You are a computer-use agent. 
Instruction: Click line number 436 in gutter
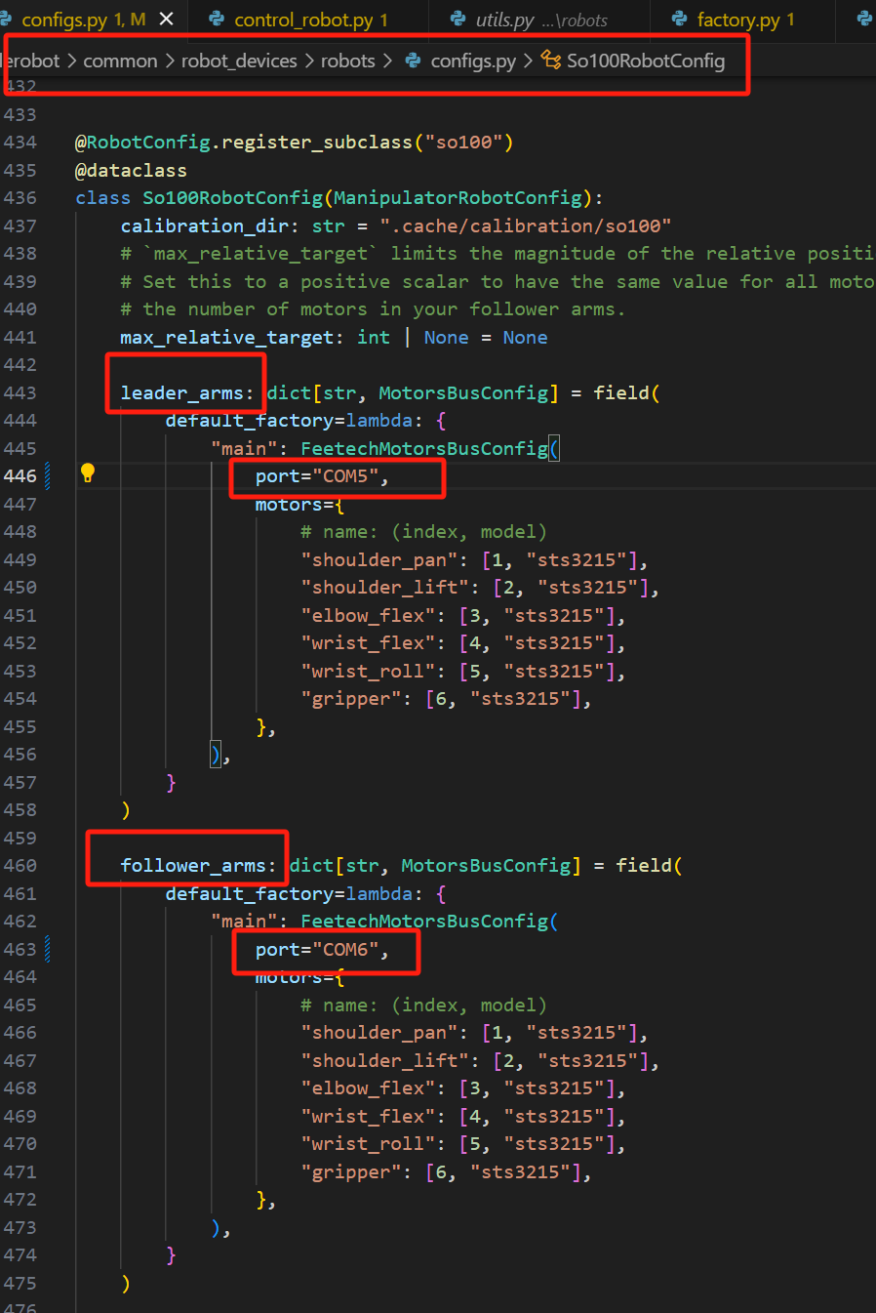20,197
